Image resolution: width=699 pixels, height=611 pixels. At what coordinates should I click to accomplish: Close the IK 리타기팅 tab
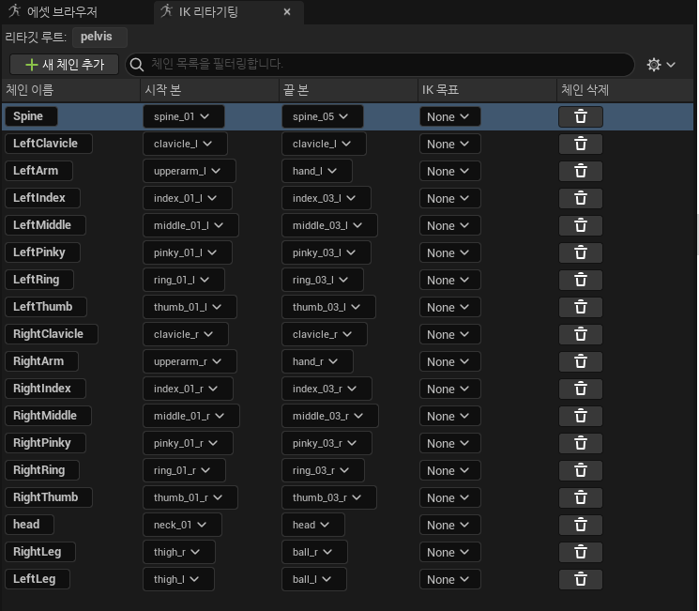coord(287,12)
